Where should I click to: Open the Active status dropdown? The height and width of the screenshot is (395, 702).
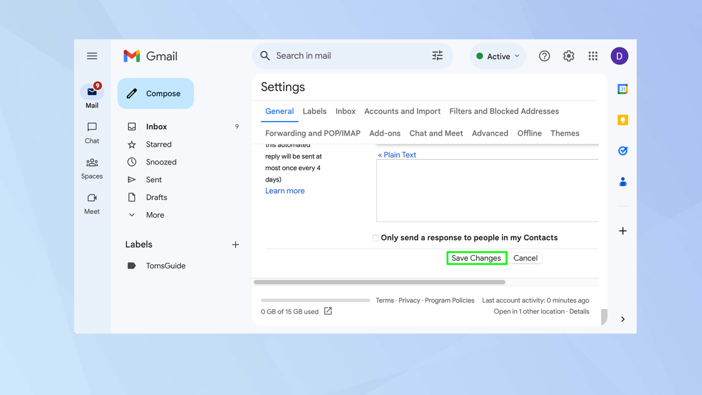(x=497, y=56)
